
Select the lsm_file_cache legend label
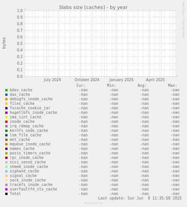26,135
